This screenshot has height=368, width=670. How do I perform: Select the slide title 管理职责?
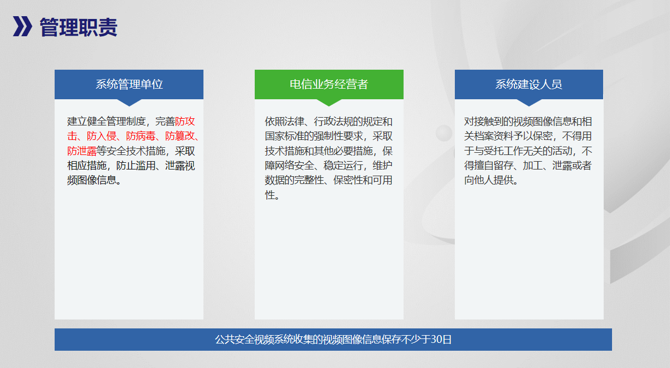78,27
